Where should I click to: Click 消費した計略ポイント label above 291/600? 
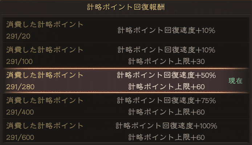click(45, 125)
